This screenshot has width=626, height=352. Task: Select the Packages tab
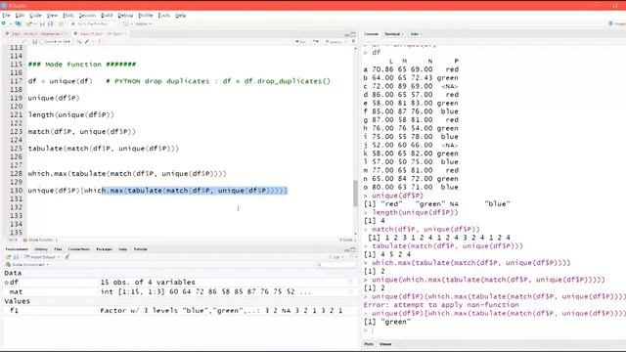point(105,249)
